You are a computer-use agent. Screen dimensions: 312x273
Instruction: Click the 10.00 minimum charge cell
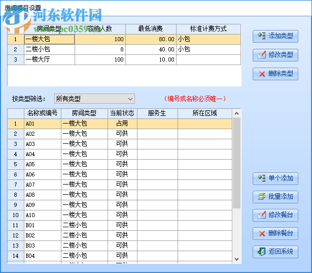[151, 59]
